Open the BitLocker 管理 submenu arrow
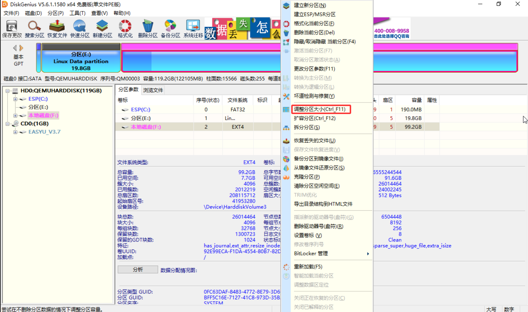Screen dimensions: 528x312 (368, 254)
